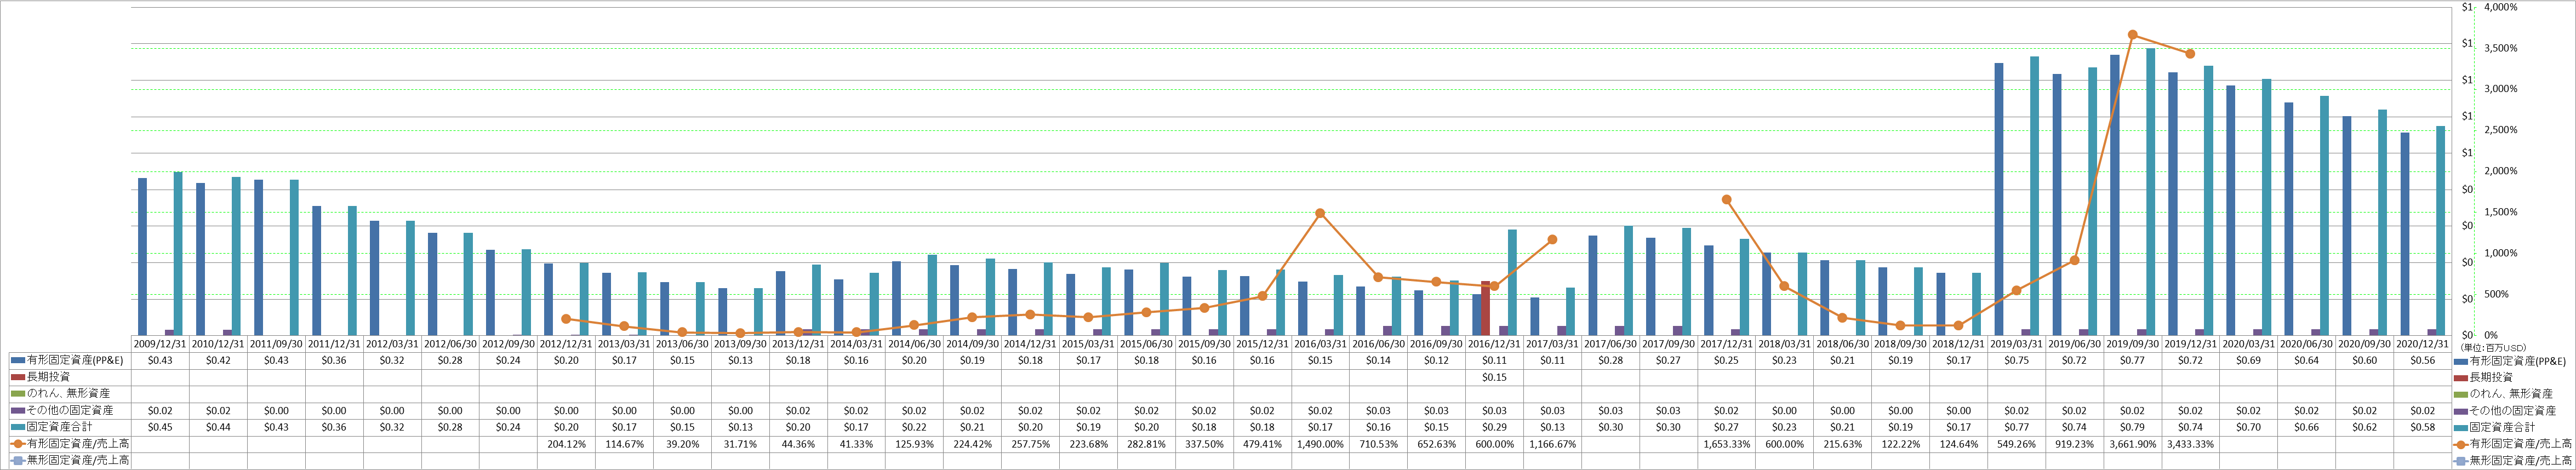Screen dimensions: 2576x470
Task: Select the $0.79 固定資産合計 cell under 2019/09/30
Action: click(2132, 427)
